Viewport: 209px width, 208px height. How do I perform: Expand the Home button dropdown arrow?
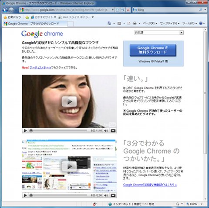pos(114,23)
